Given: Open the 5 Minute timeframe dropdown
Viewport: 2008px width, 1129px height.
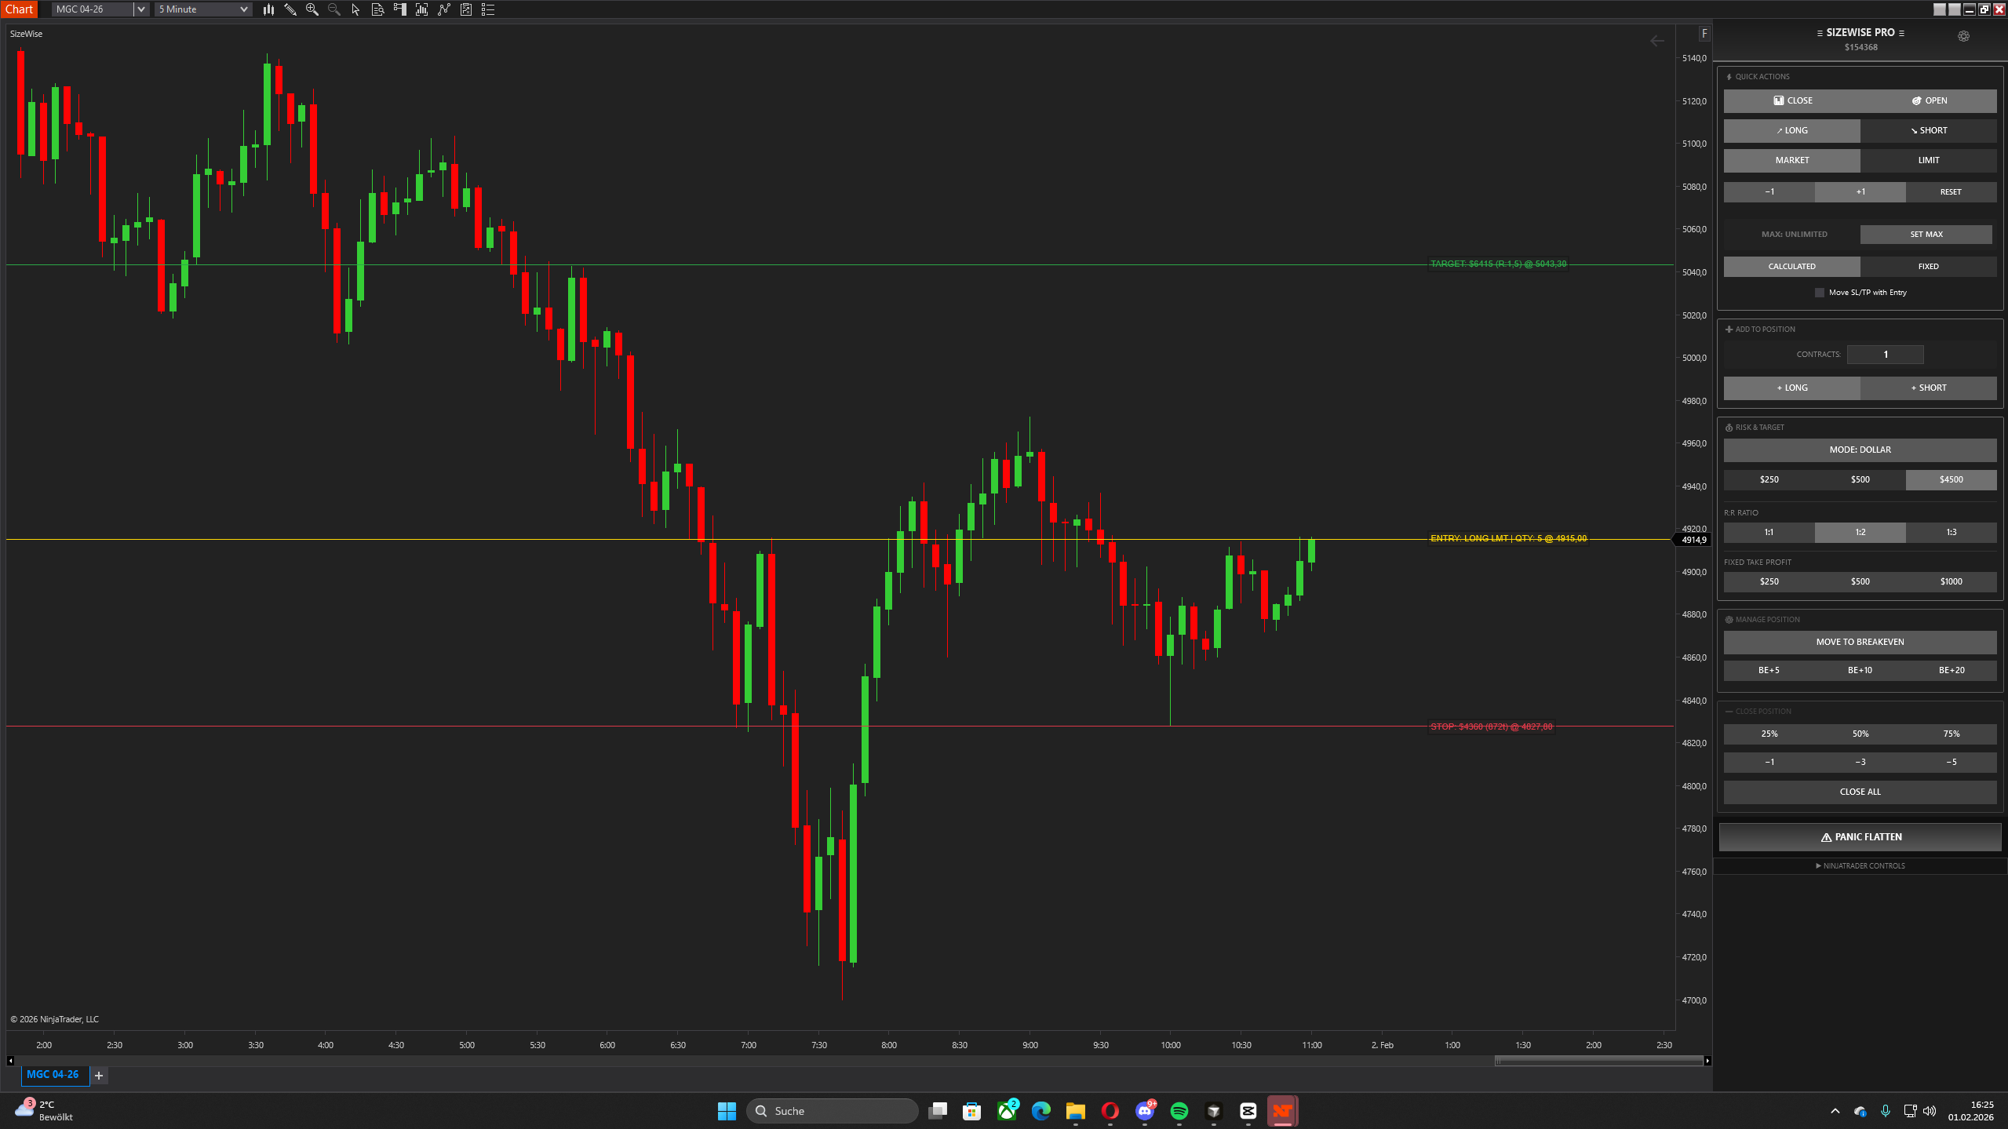Looking at the screenshot, I should 244,9.
